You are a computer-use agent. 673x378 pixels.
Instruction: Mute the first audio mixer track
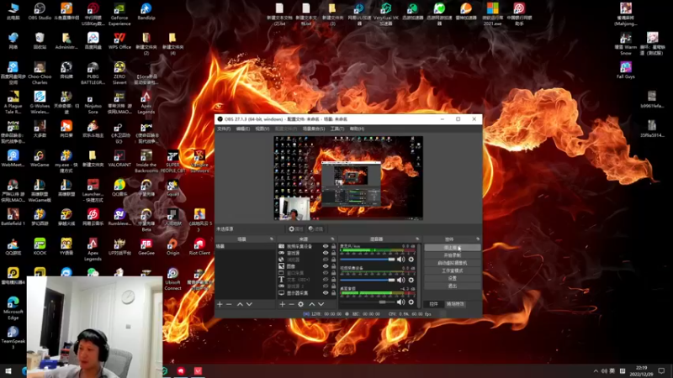click(402, 260)
